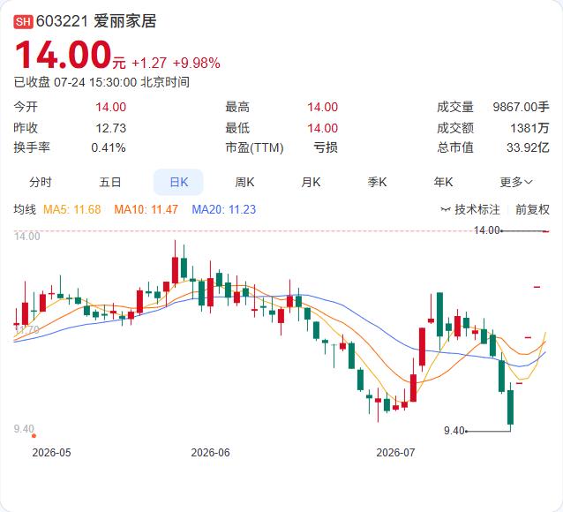The image size is (563, 512).
Task: Click the large 14.00 current price
Action: point(64,55)
